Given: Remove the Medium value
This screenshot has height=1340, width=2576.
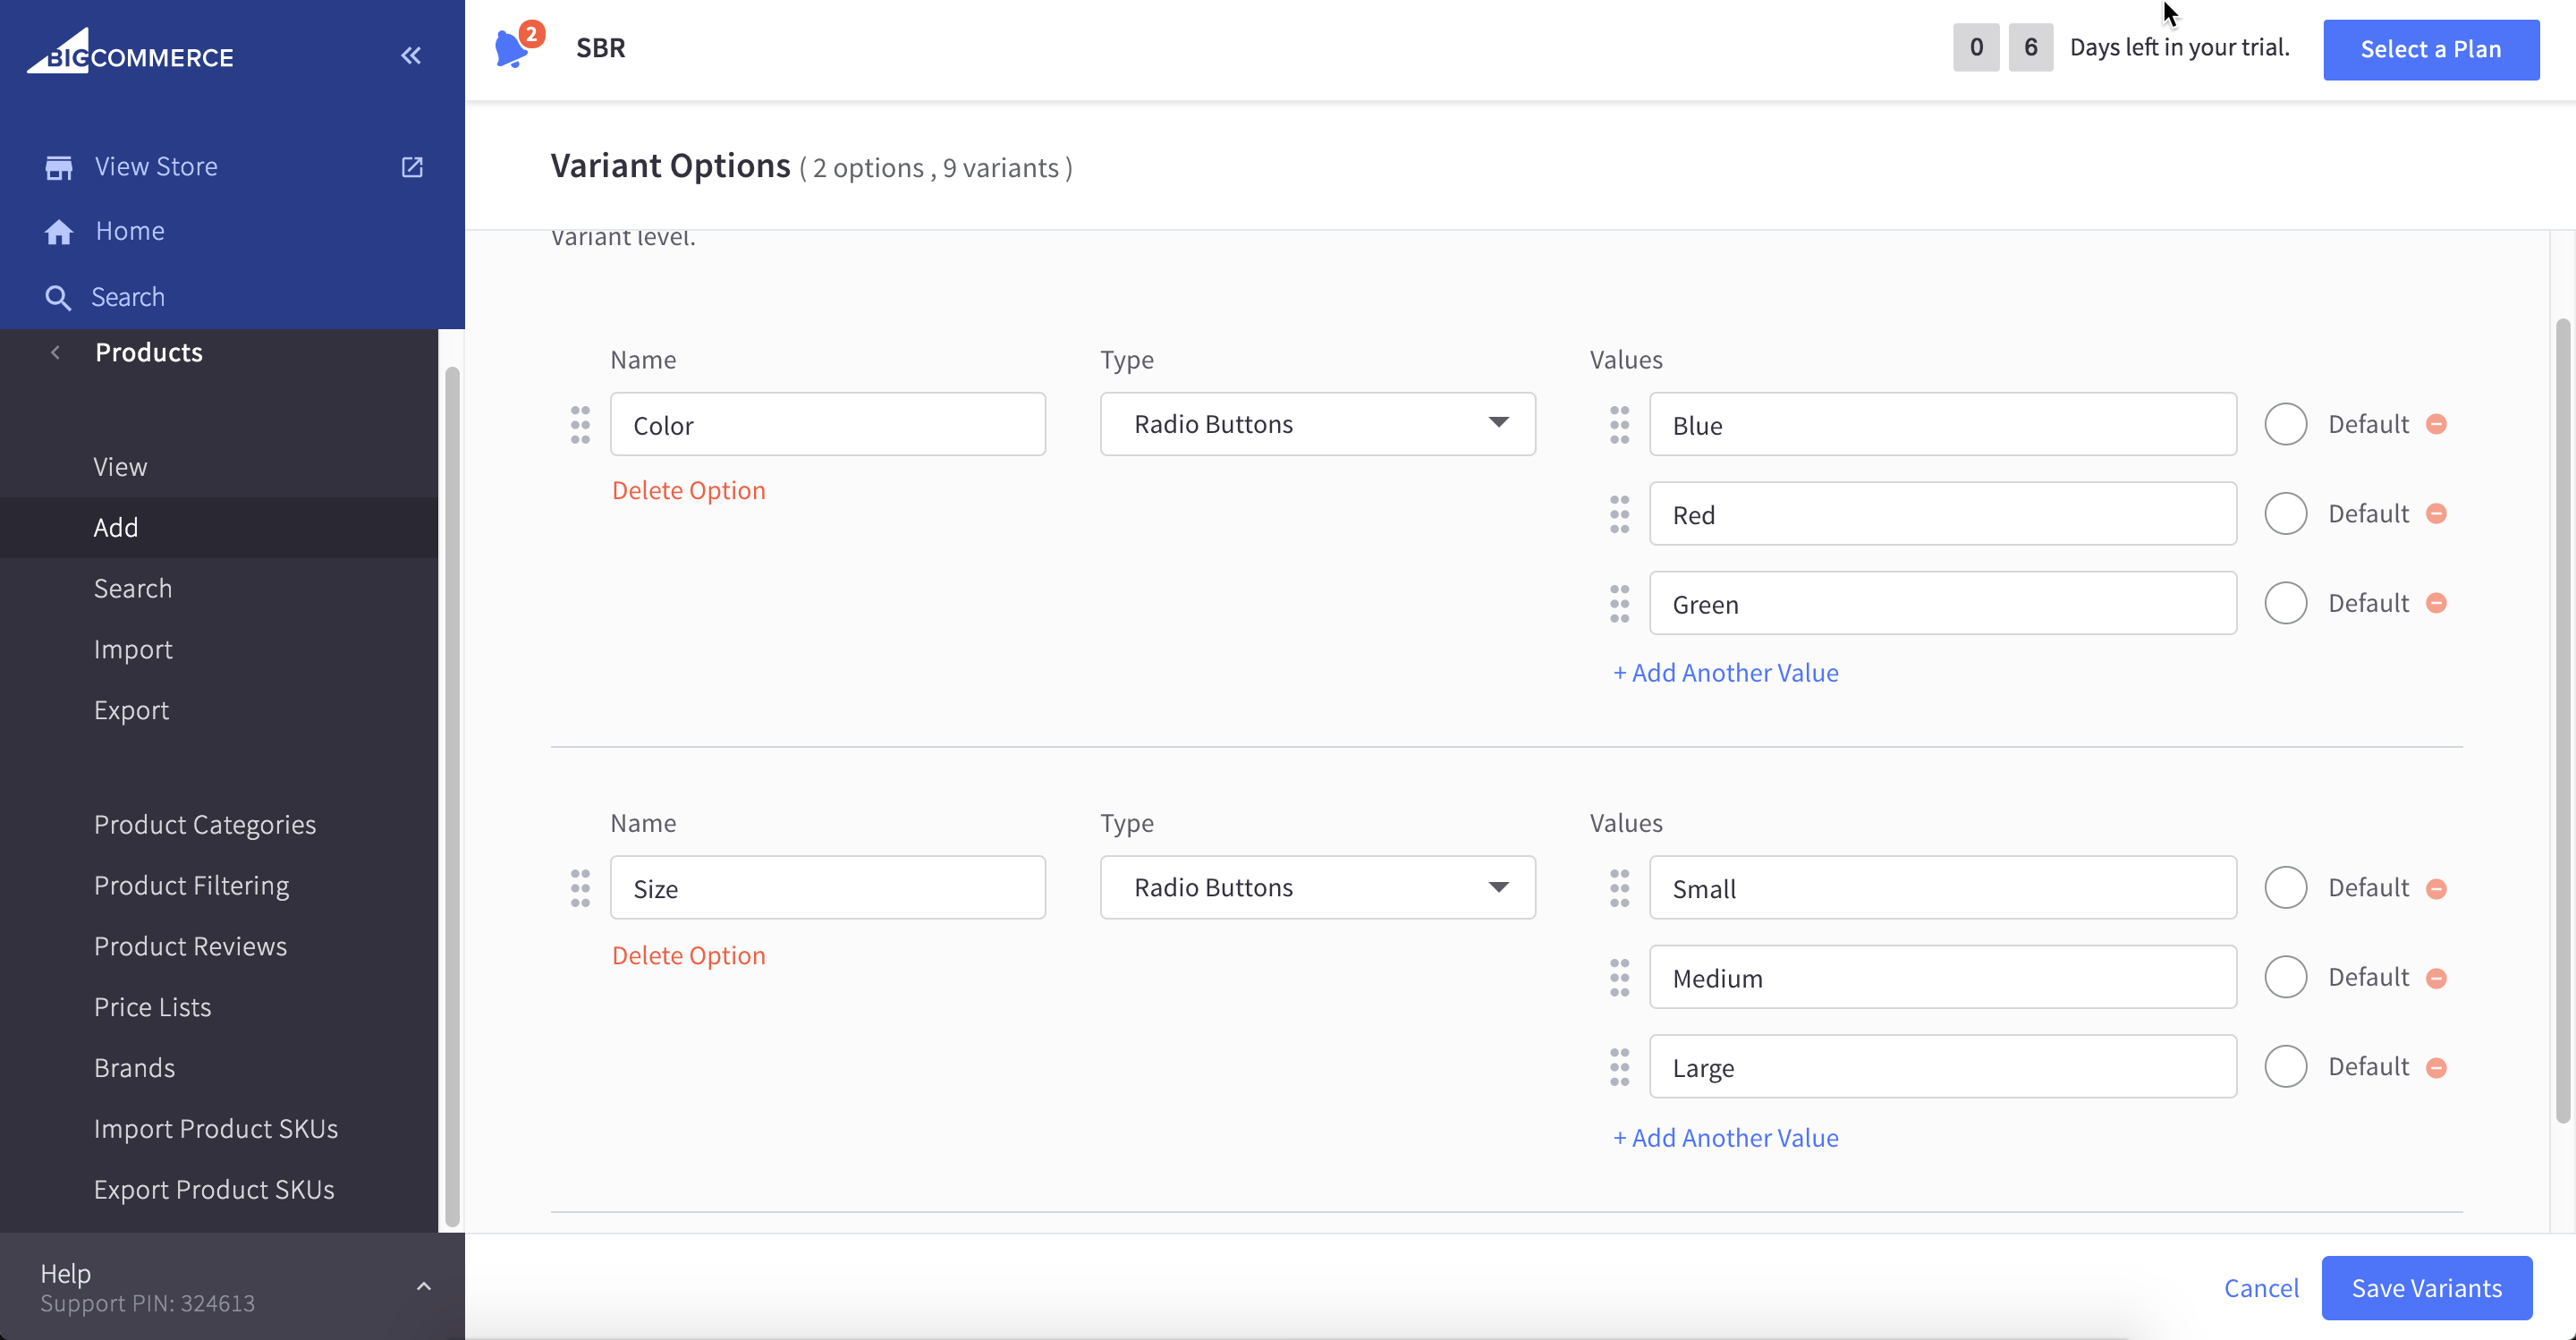Looking at the screenshot, I should (2437, 978).
